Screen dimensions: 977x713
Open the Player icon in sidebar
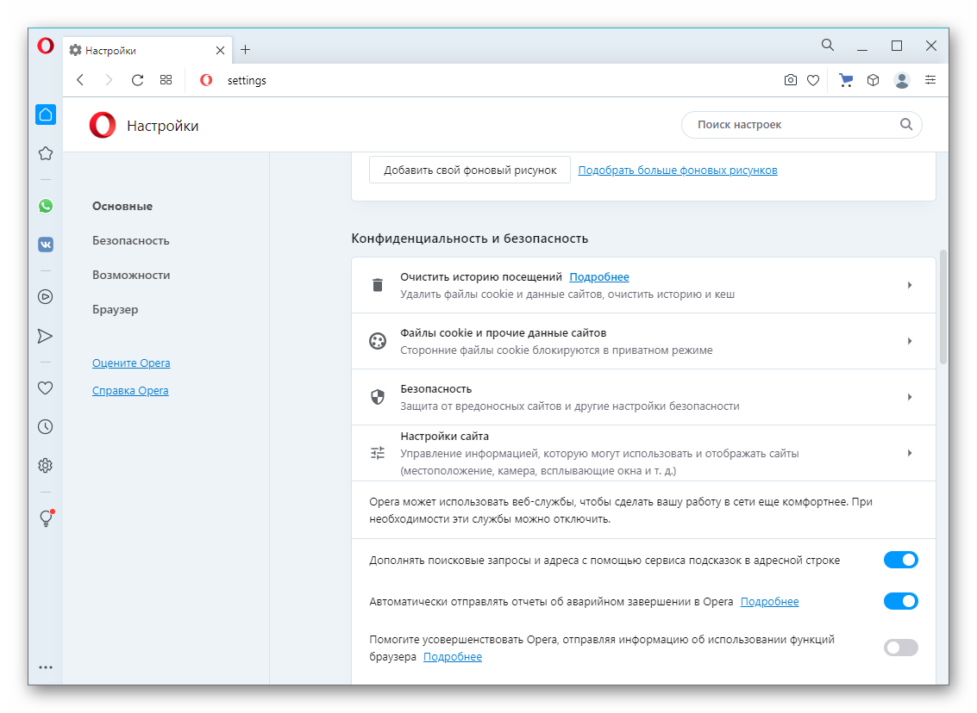point(46,297)
